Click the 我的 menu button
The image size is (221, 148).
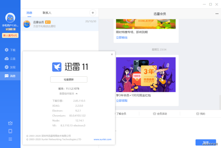(x=200, y=114)
